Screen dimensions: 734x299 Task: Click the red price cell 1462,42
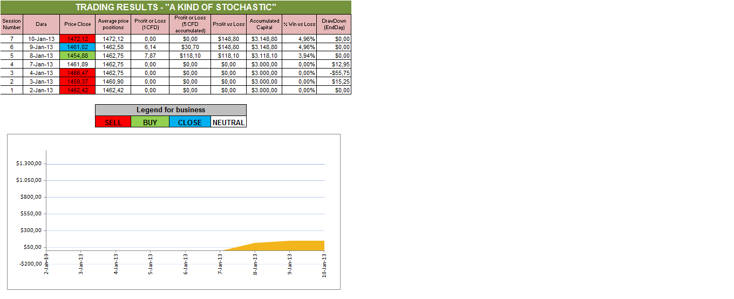coord(78,90)
